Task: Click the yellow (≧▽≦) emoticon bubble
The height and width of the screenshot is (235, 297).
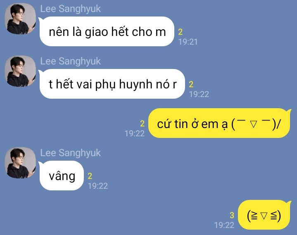Action: click(x=264, y=215)
